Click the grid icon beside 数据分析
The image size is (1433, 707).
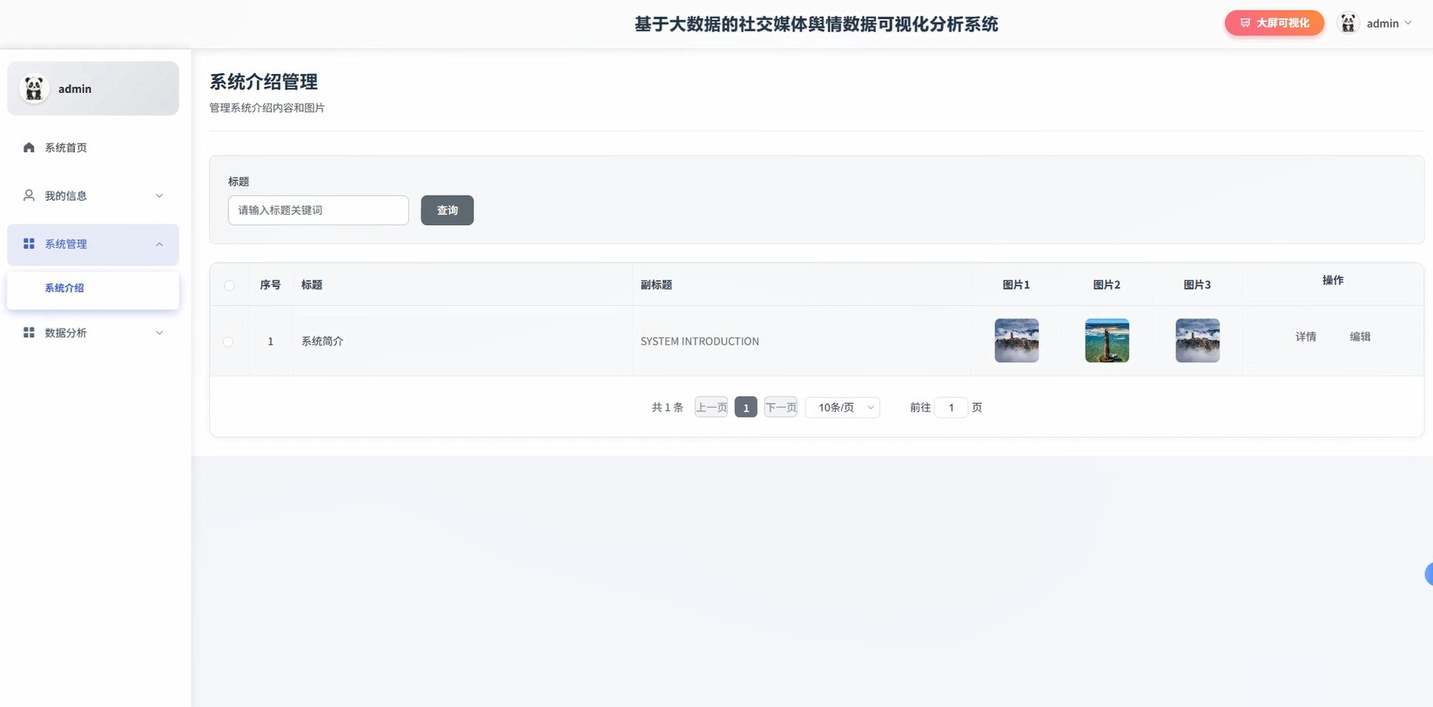coord(29,333)
